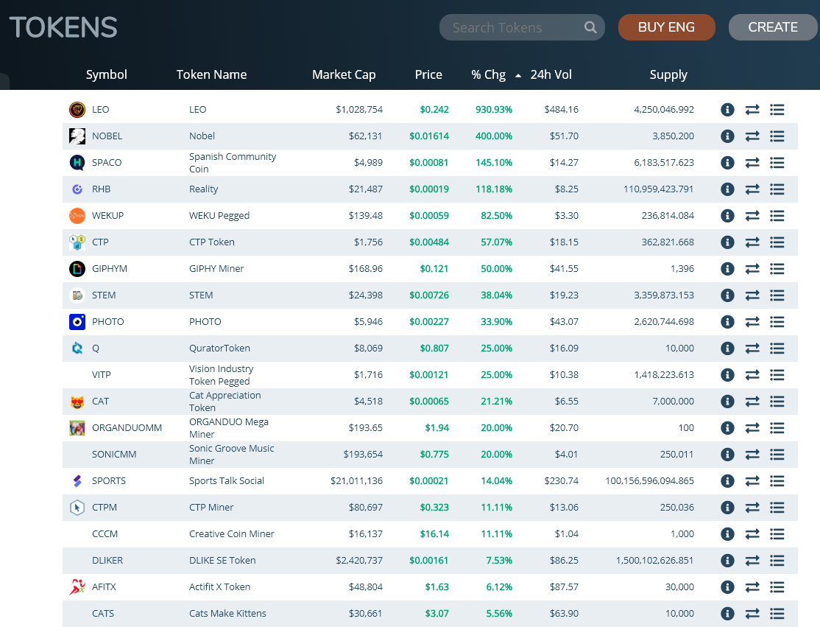Click the 110,959,423.791 supply value

click(658, 189)
